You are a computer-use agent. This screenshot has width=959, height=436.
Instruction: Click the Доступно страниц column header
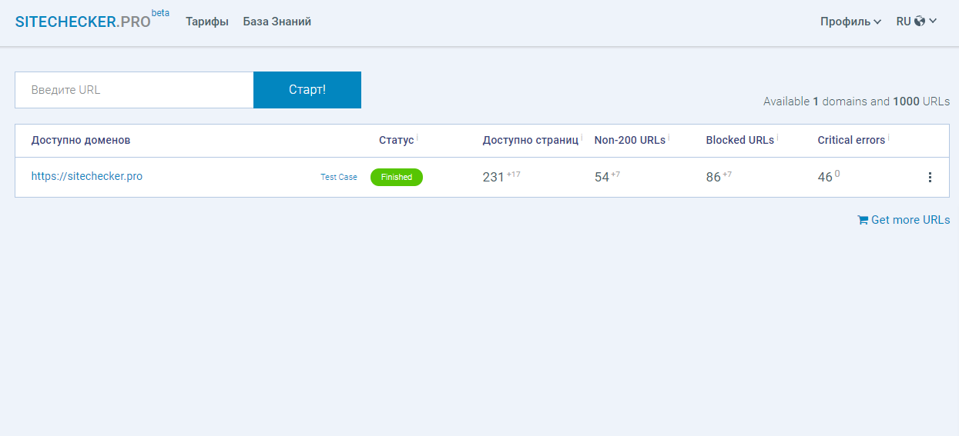pyautogui.click(x=531, y=140)
